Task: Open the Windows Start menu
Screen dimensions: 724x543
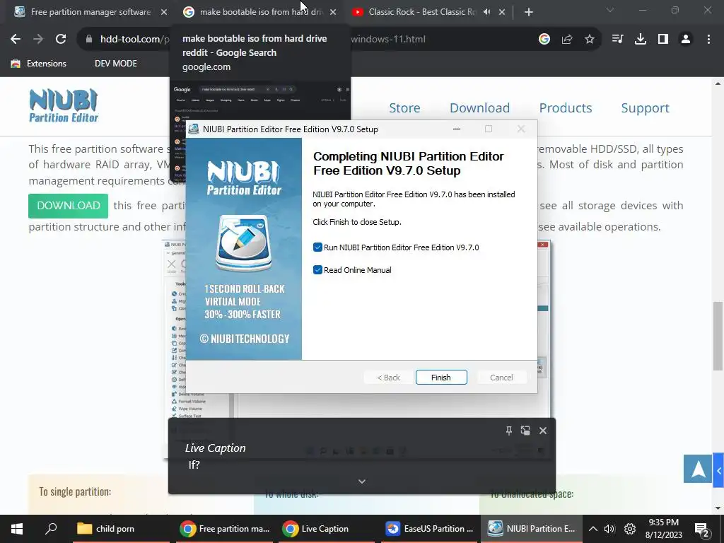Action: point(17,529)
